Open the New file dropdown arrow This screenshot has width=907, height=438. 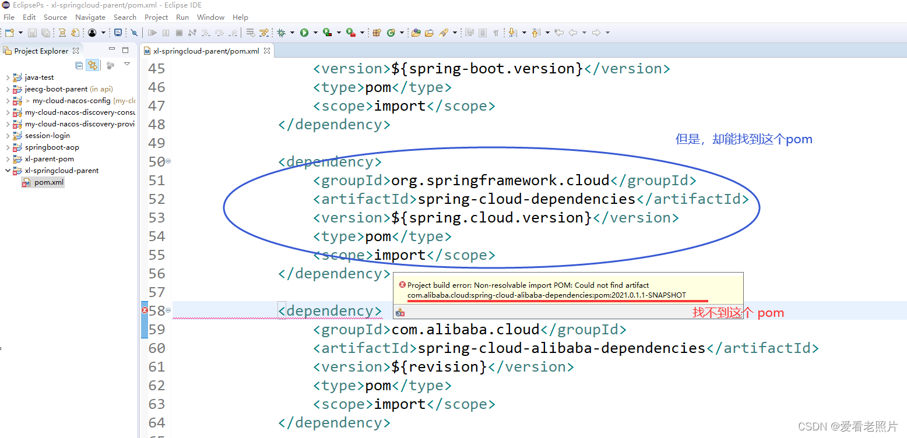pyautogui.click(x=20, y=33)
